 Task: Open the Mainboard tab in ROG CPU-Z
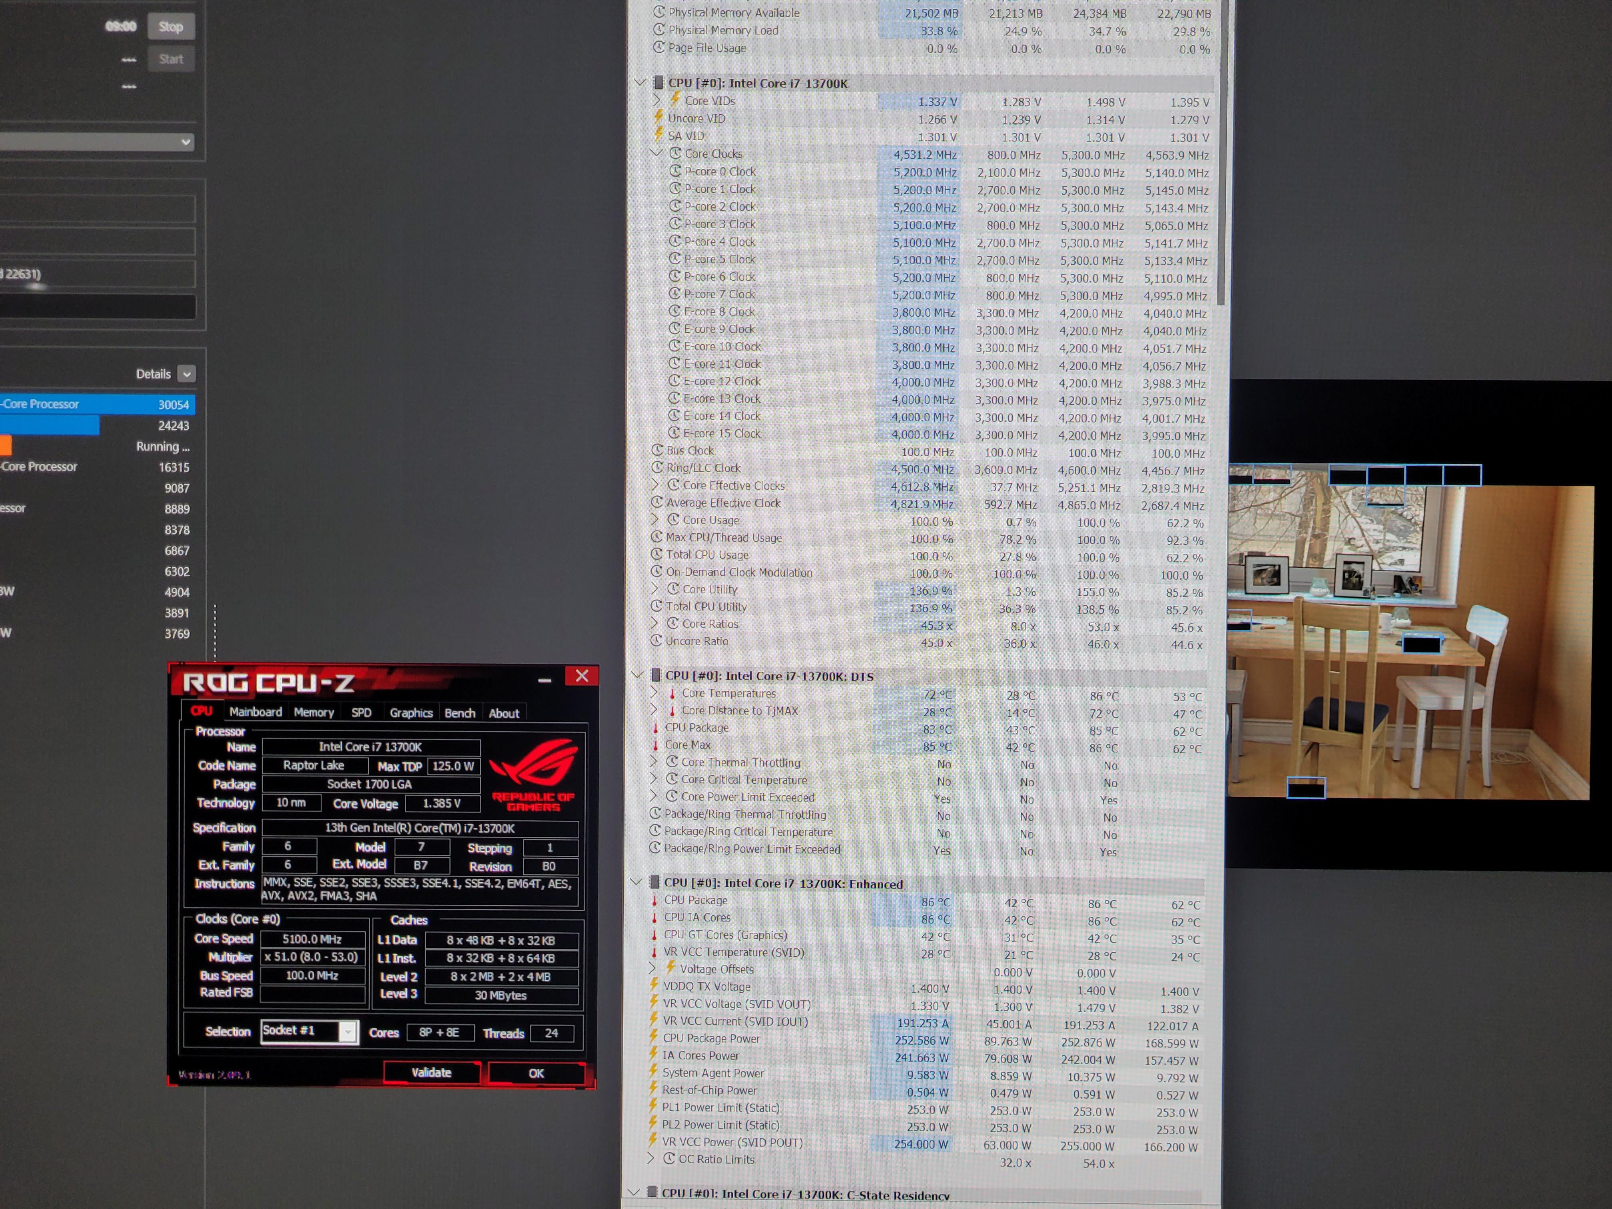(255, 712)
